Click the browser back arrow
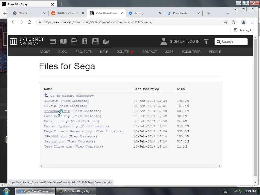The width and height of the screenshot is (260, 195). click(13, 22)
